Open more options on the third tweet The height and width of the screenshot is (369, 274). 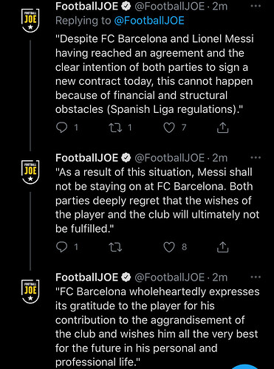point(256,277)
